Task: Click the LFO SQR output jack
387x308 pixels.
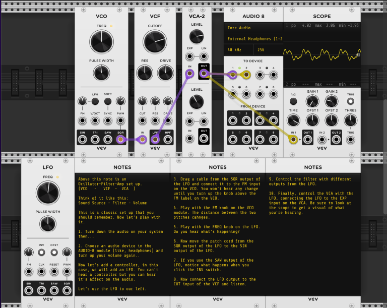Action: (67, 290)
